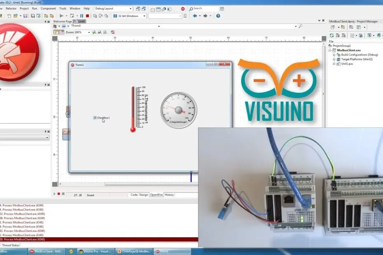Click the Save floppy disk icon
This screenshot has height=255, width=383.
26,16
